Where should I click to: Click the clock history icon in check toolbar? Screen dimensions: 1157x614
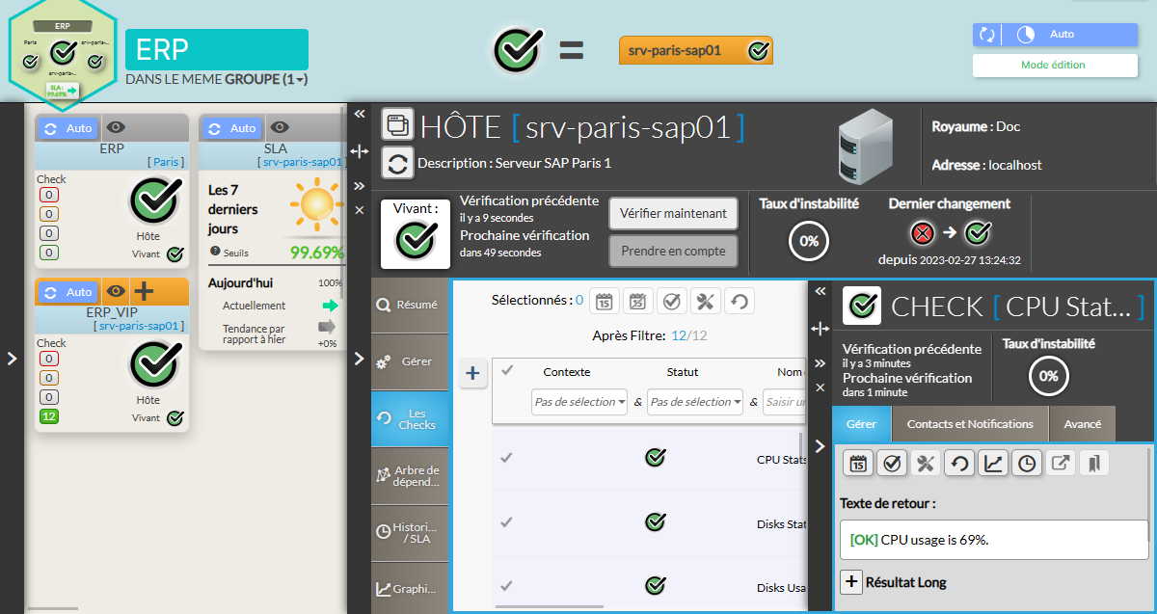[1027, 464]
